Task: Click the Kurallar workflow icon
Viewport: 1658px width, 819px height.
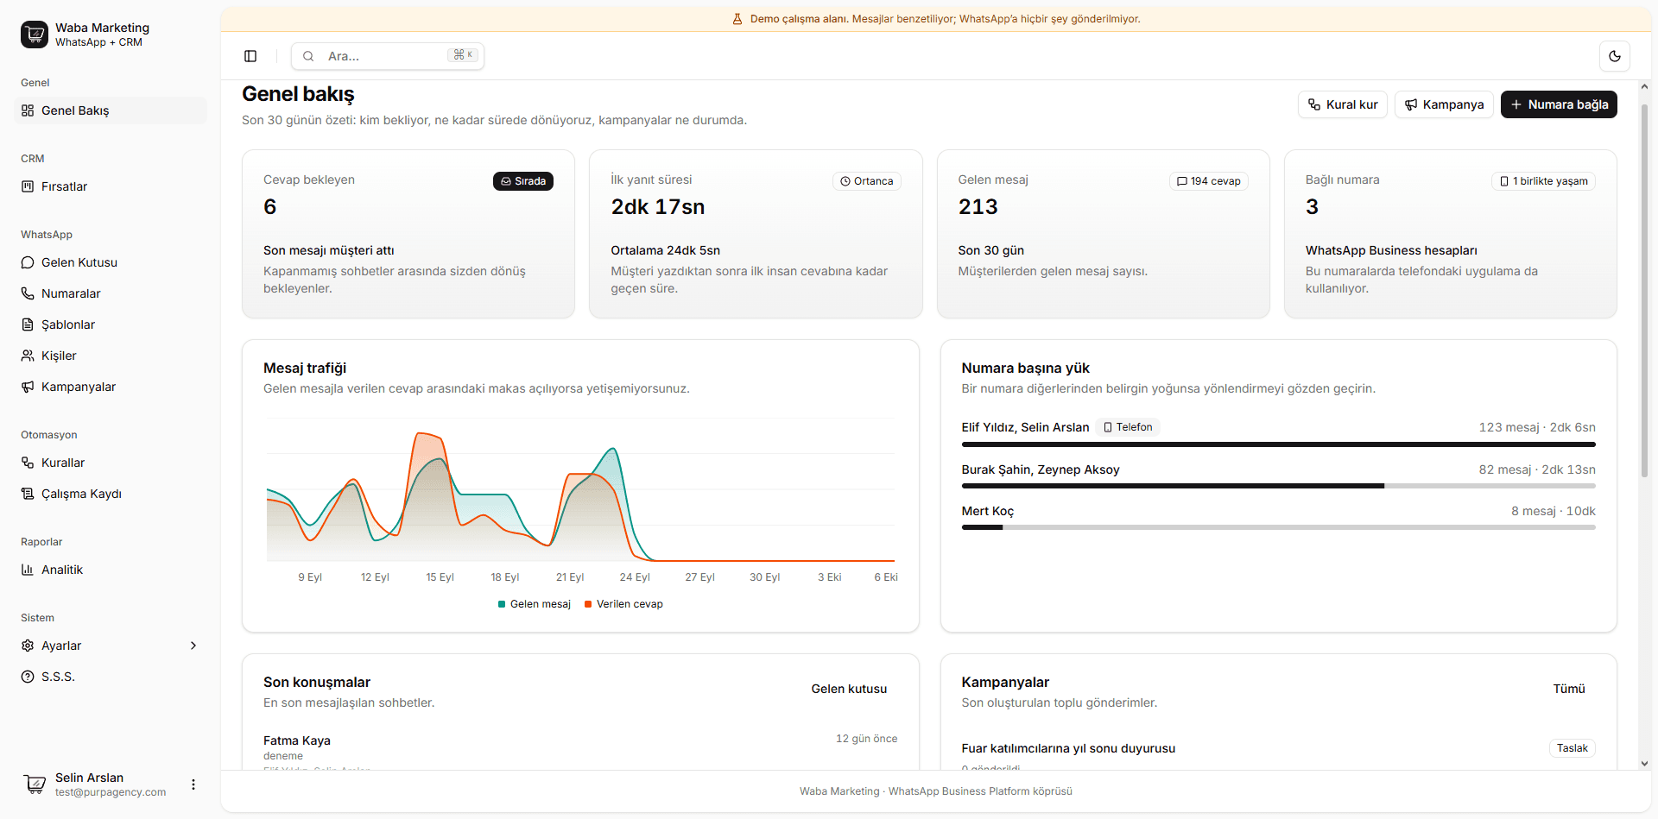Action: (x=28, y=463)
